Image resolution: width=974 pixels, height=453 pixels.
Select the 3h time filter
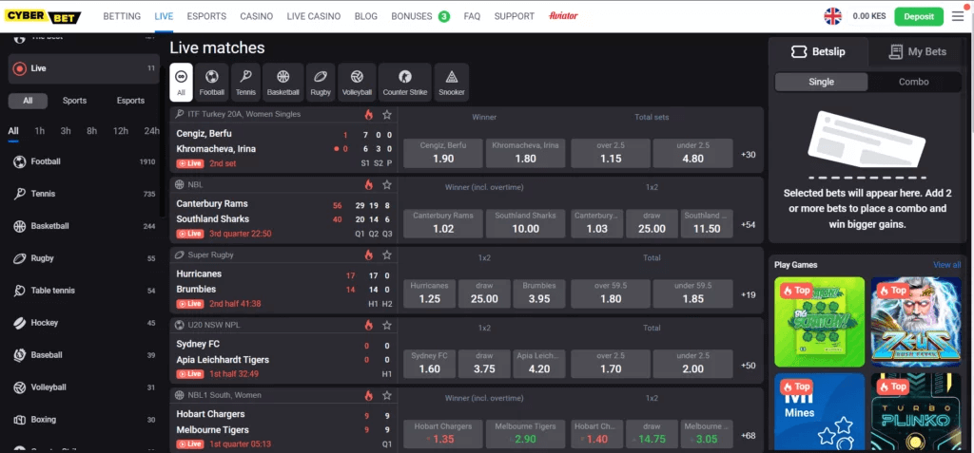click(66, 131)
